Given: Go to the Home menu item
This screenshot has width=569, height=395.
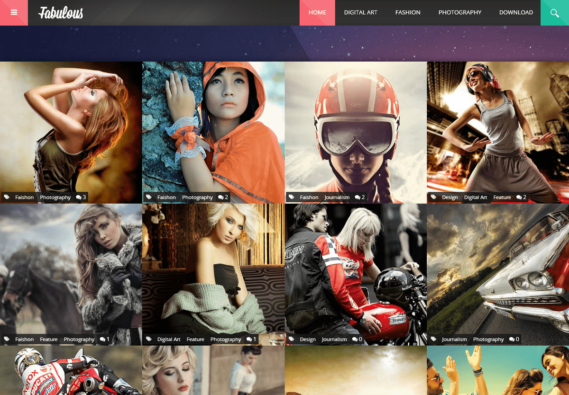Looking at the screenshot, I should [317, 12].
